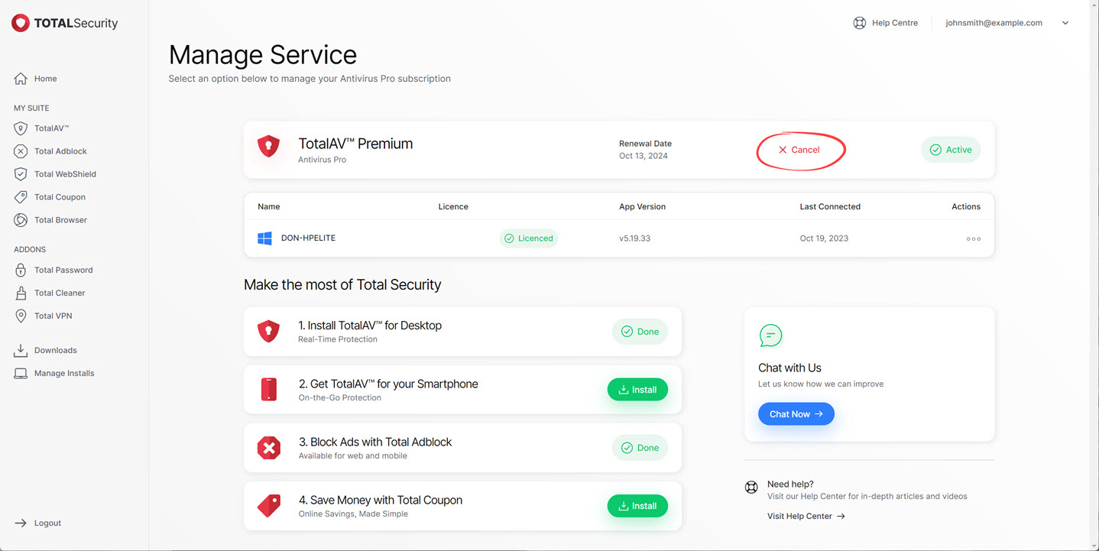Install Total Coupon

coord(637,506)
